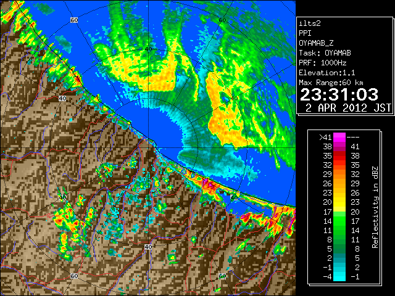Select the Elevation:1.1 text
This screenshot has height=296, width=395.
click(327, 73)
